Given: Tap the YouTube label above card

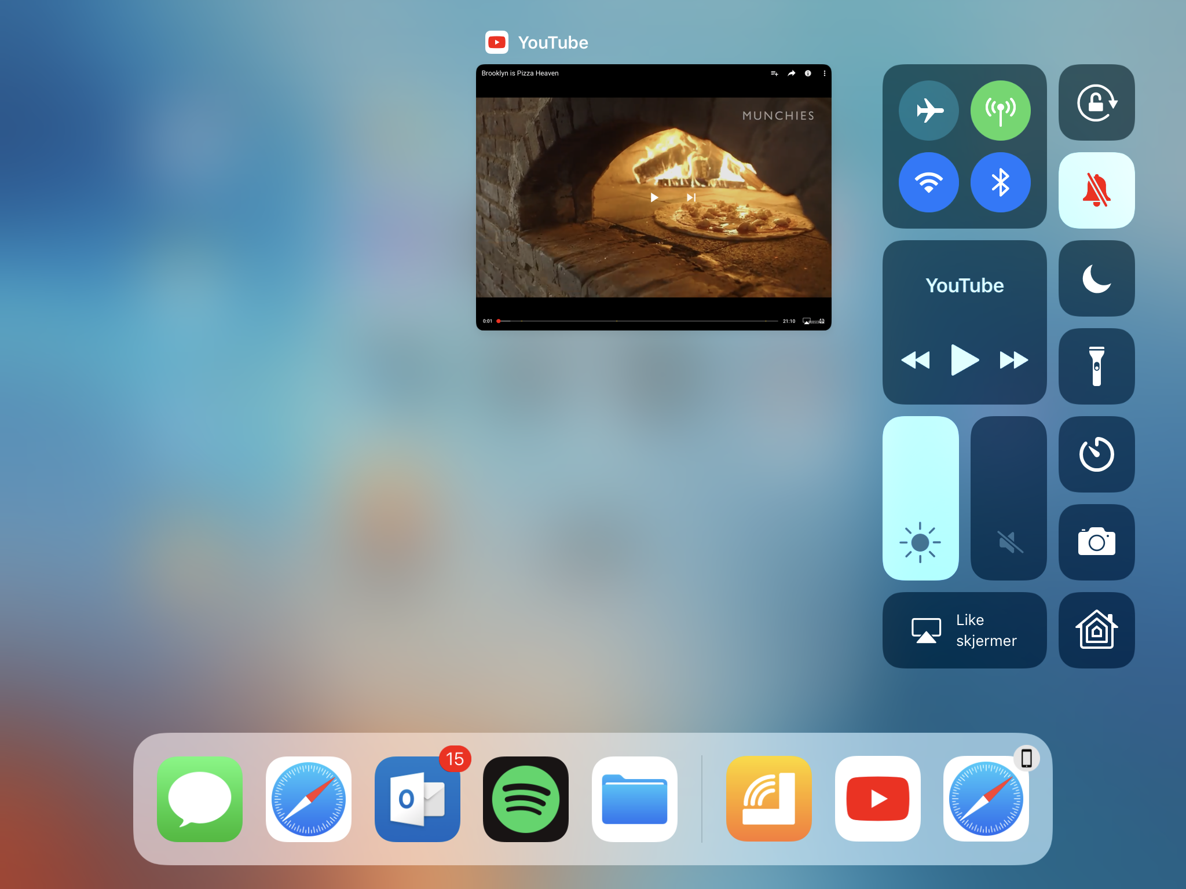Looking at the screenshot, I should tap(553, 42).
